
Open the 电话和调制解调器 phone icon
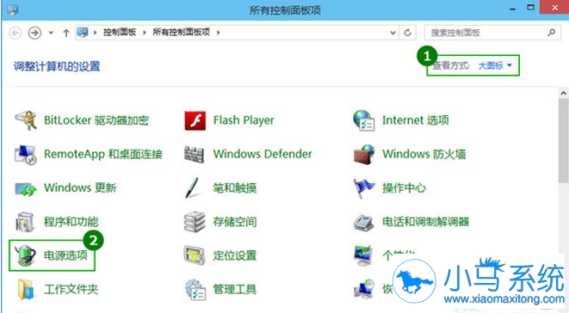tap(364, 222)
